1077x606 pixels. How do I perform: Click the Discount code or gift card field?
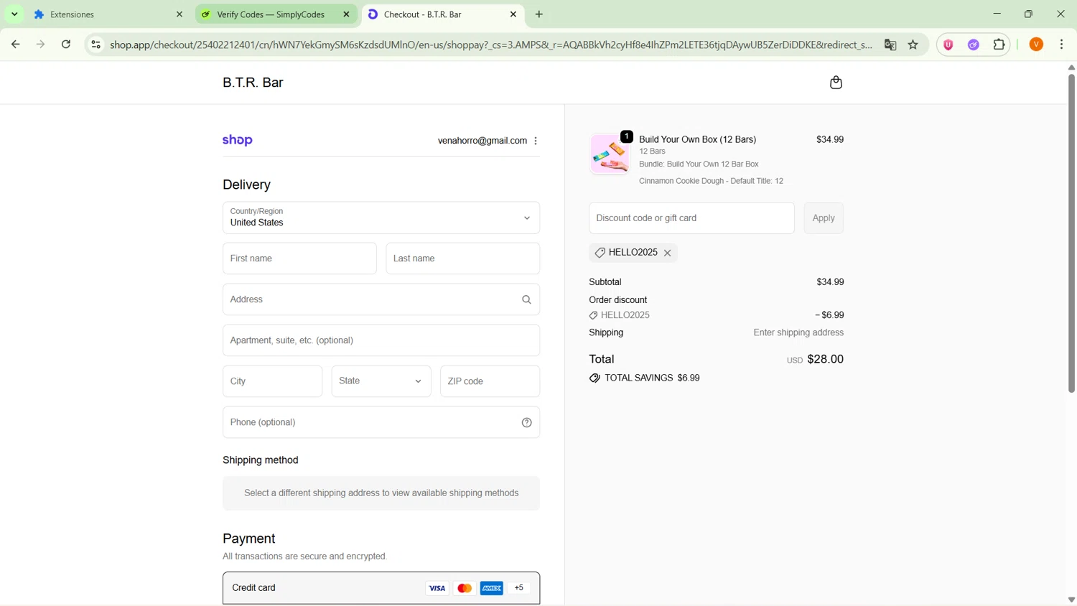click(x=691, y=218)
